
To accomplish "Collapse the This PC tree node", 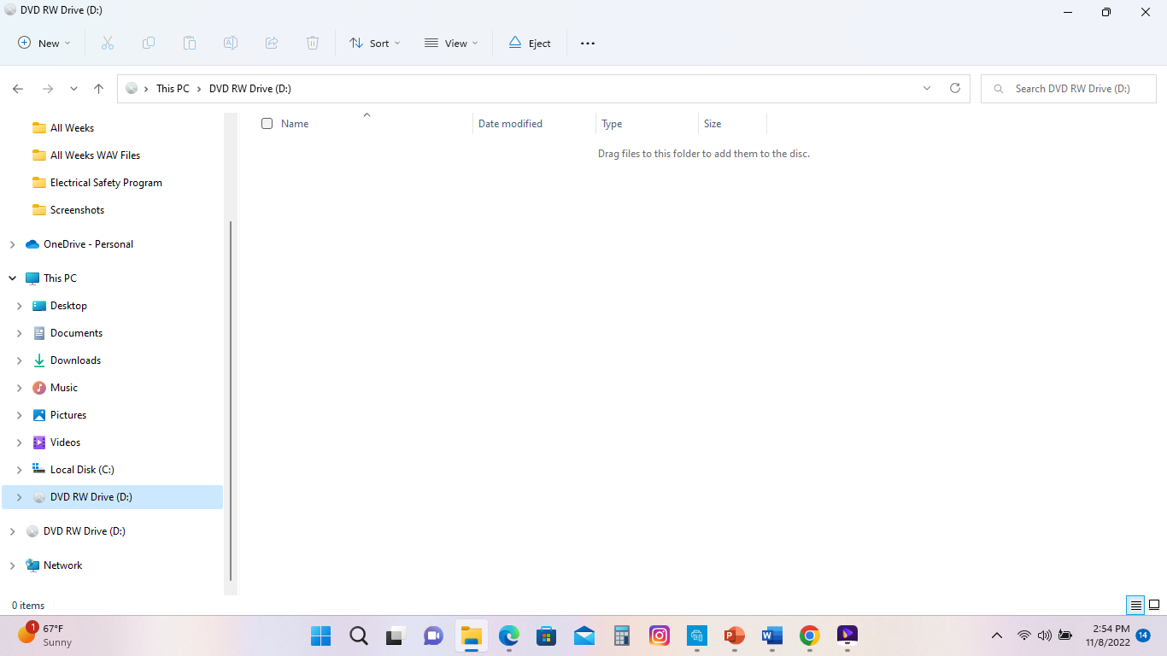I will coord(12,278).
